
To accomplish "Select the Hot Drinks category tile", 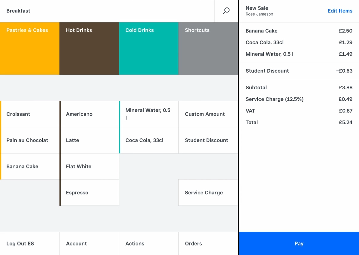I will [x=89, y=48].
